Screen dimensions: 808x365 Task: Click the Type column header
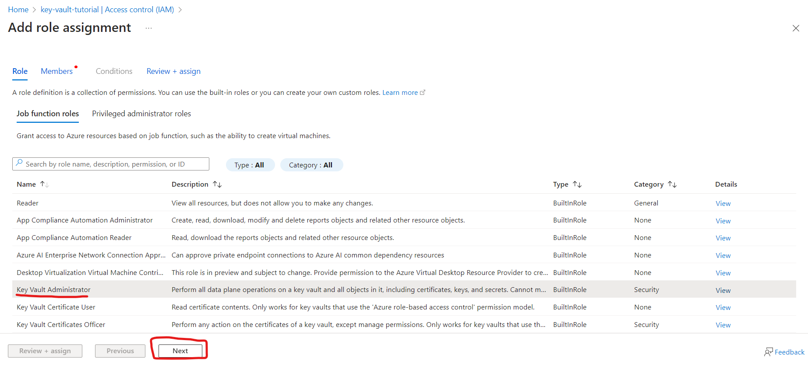(561, 184)
